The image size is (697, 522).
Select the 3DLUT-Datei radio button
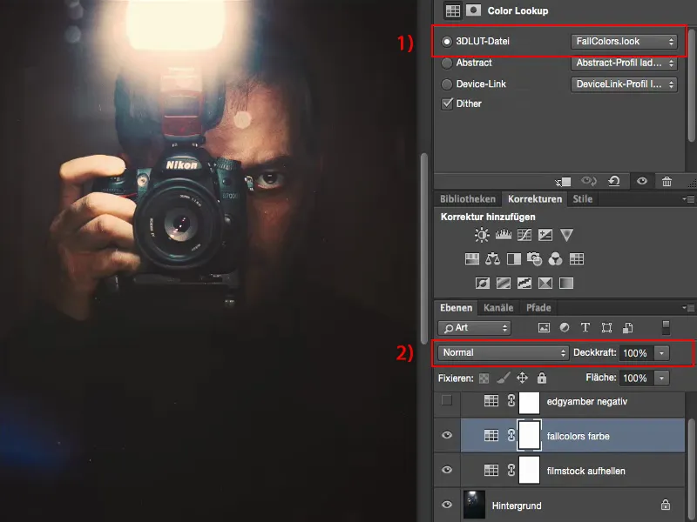pyautogui.click(x=447, y=41)
